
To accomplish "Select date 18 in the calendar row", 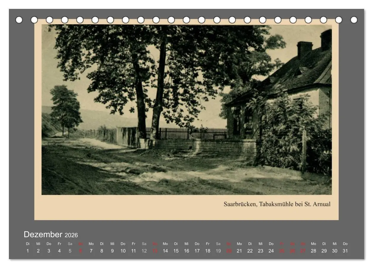I will pyautogui.click(x=208, y=251).
